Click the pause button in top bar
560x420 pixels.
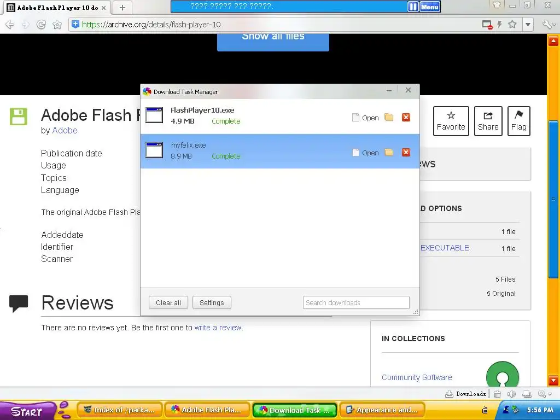pyautogui.click(x=413, y=7)
